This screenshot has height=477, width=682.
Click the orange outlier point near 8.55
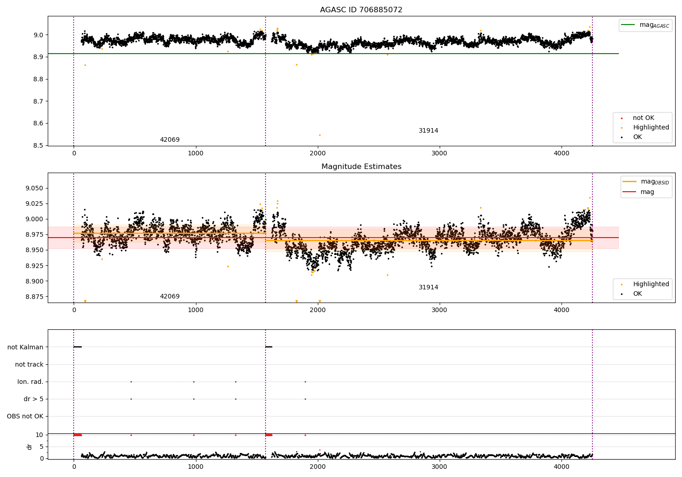click(320, 135)
